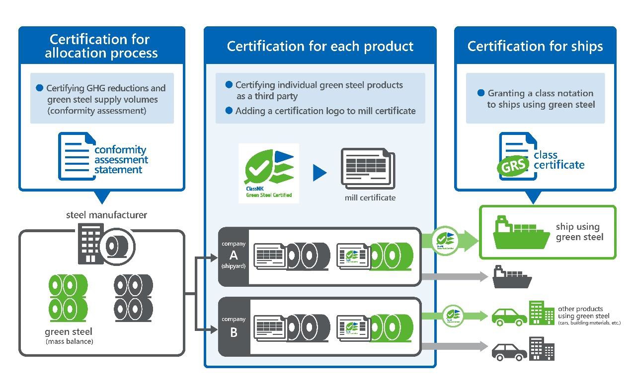Click the certified badge on company A arrow
This screenshot has height=387, width=635.
click(445, 241)
